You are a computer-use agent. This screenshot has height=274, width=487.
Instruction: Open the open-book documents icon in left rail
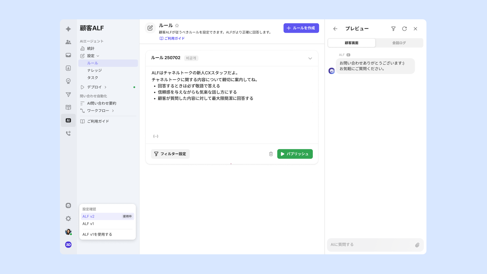[x=68, y=107]
